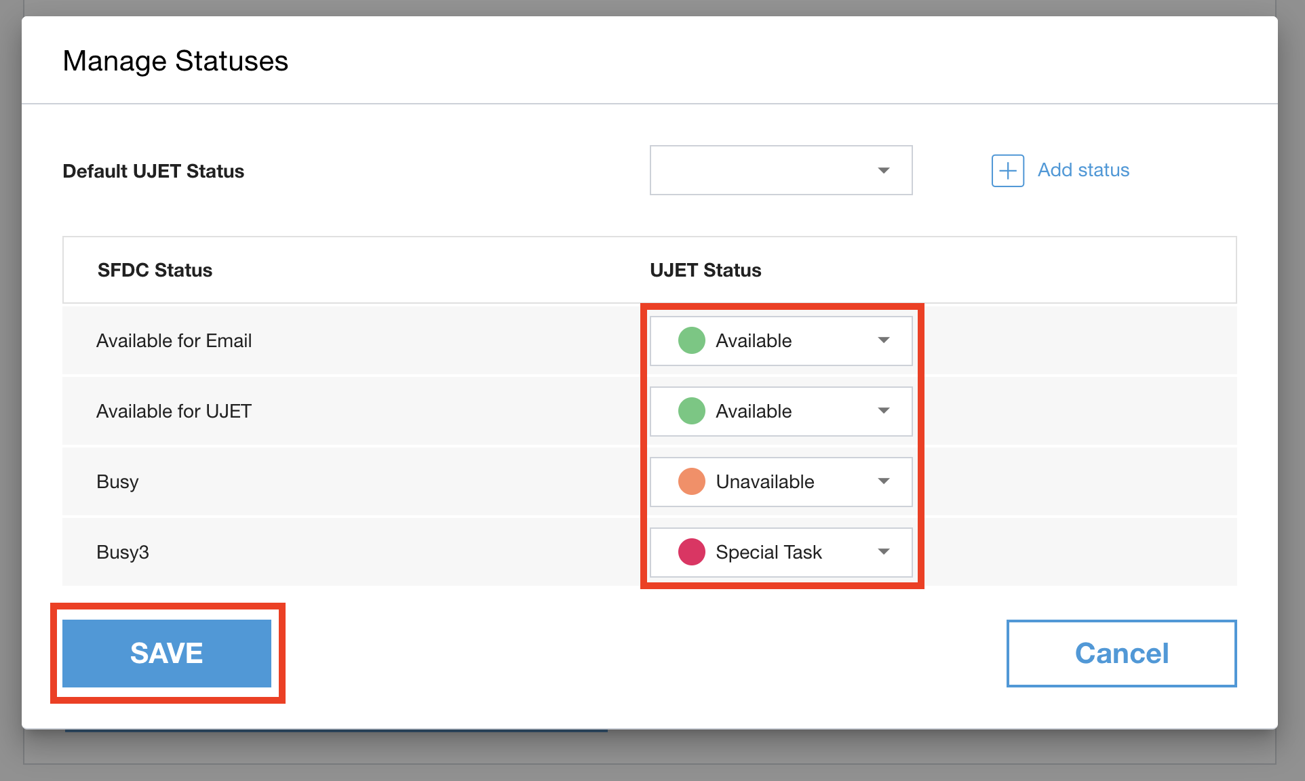Open the UJET status dropdown for Available for UJET

pyautogui.click(x=780, y=412)
